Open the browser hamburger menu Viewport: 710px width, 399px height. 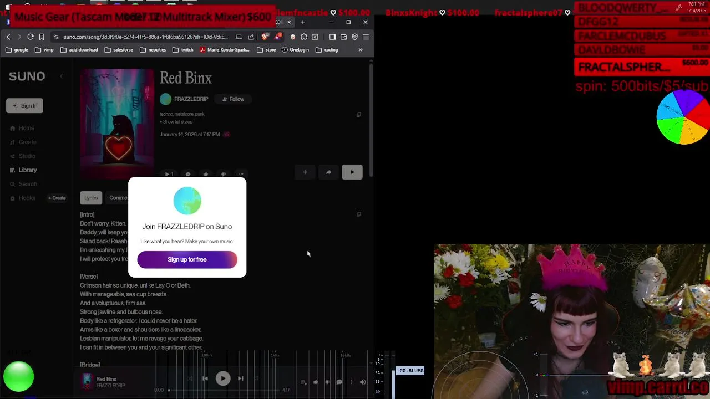[x=366, y=37]
